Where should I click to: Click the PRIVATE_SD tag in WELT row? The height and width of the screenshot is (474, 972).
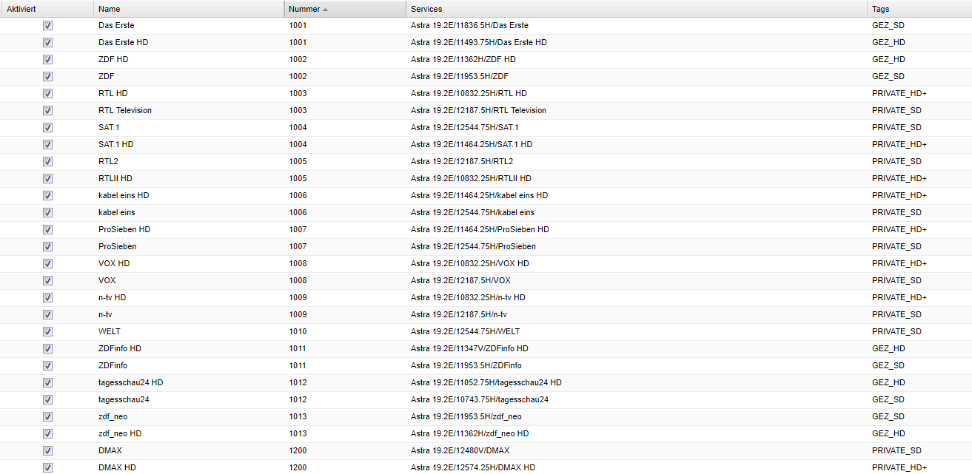tap(896, 331)
